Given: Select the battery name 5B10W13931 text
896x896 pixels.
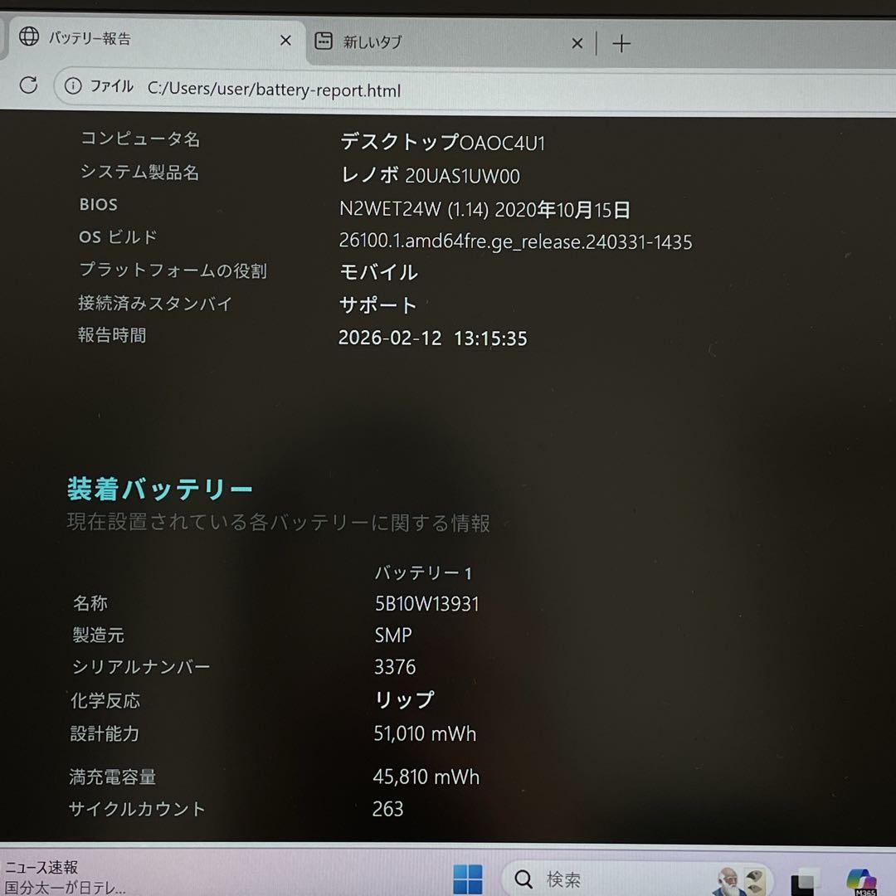Looking at the screenshot, I should pyautogui.click(x=426, y=604).
